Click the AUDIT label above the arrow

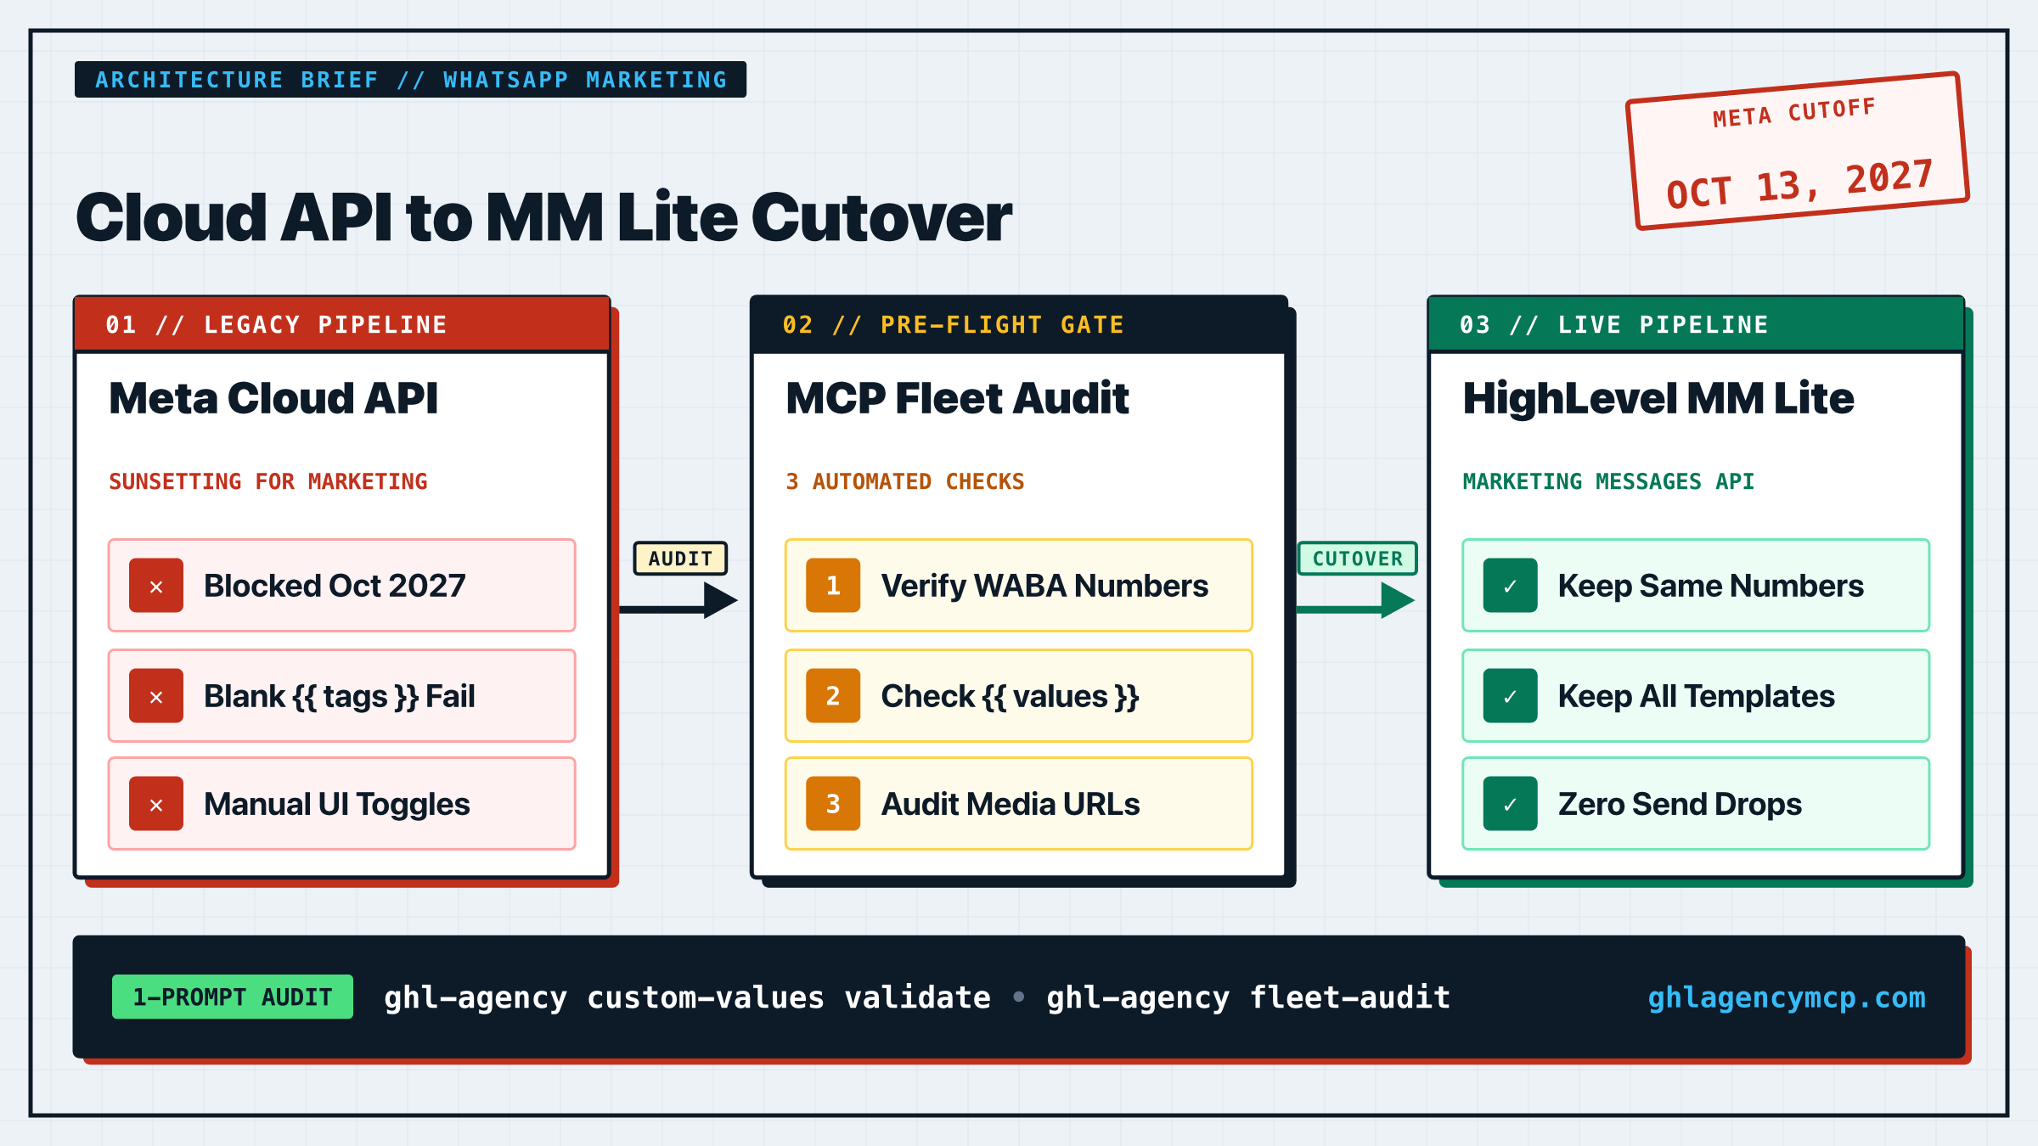[x=680, y=559]
